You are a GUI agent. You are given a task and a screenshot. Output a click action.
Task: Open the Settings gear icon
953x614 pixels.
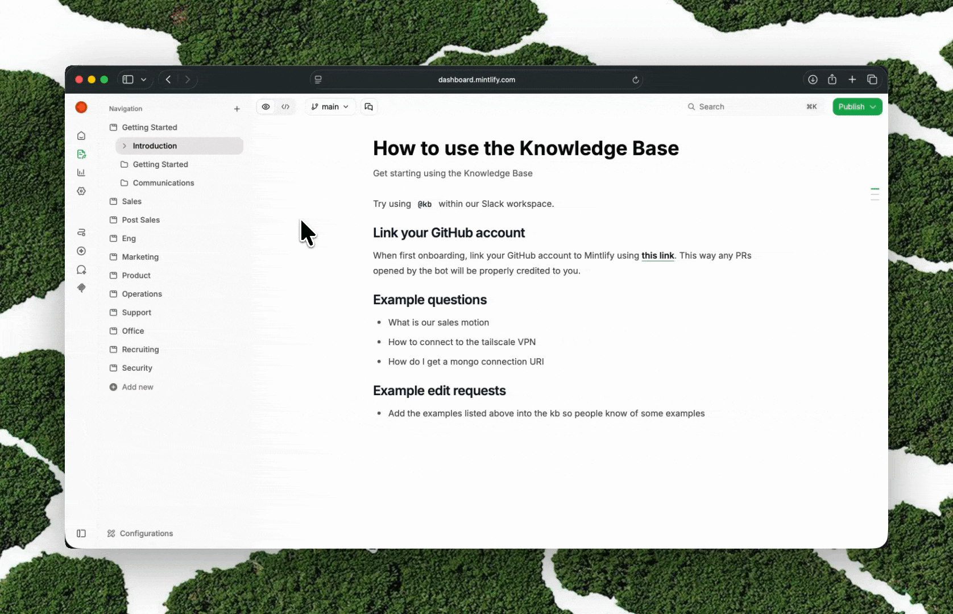81,191
